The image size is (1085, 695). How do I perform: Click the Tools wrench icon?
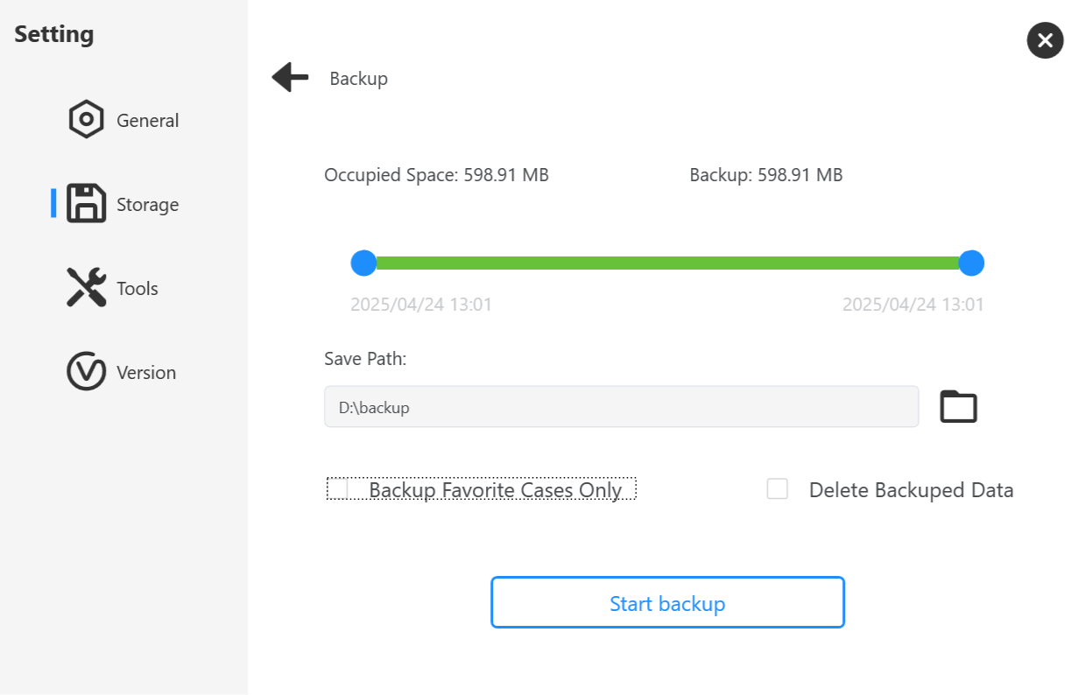point(87,287)
